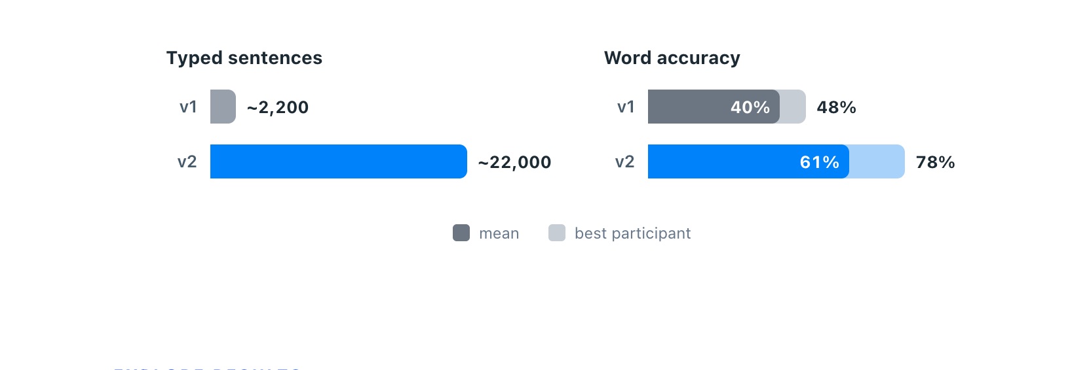The image size is (1089, 370).
Task: Click the best participant legend text
Action: coord(633,233)
